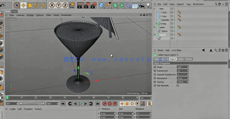Open the floor environment icon
230x119 pixels.
point(135,6)
